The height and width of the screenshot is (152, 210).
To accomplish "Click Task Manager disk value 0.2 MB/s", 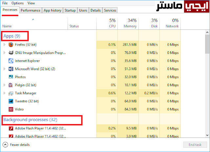I will 151,93.
